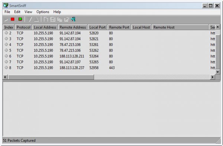Click the gray status circle of row 8
The height and width of the screenshot is (146, 223).
pyautogui.click(x=6, y=67)
